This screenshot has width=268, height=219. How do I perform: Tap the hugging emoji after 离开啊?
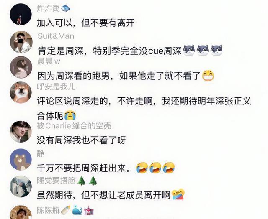pos(178,194)
